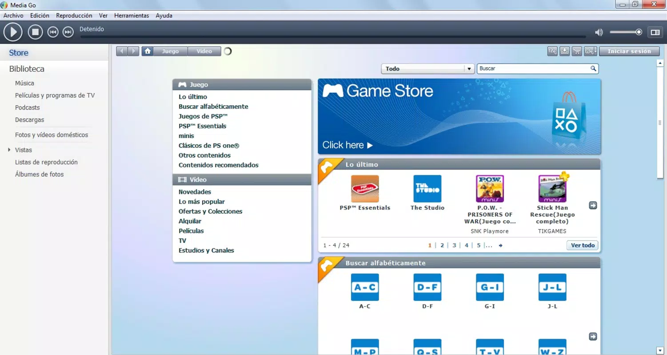The height and width of the screenshot is (355, 667).
Task: Go to page 2 of Lo último
Action: pyautogui.click(x=442, y=245)
